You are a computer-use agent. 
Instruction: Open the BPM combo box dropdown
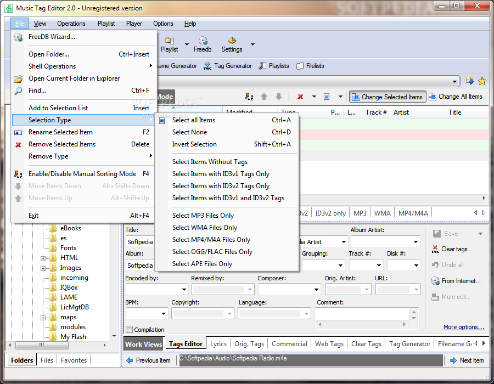[164, 314]
